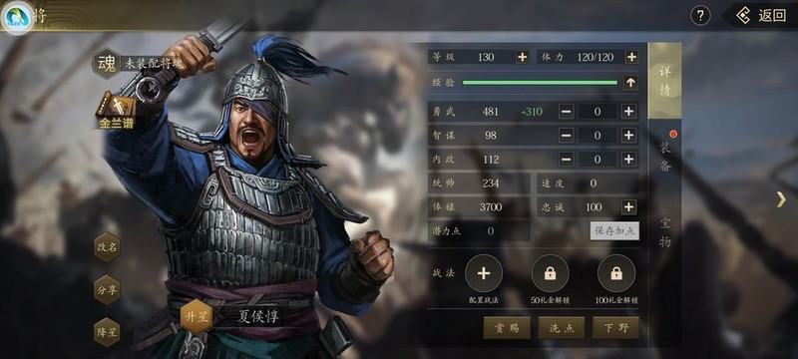Tap the 魂 general soul hexagon icon
The width and height of the screenshot is (798, 359).
pos(107,64)
